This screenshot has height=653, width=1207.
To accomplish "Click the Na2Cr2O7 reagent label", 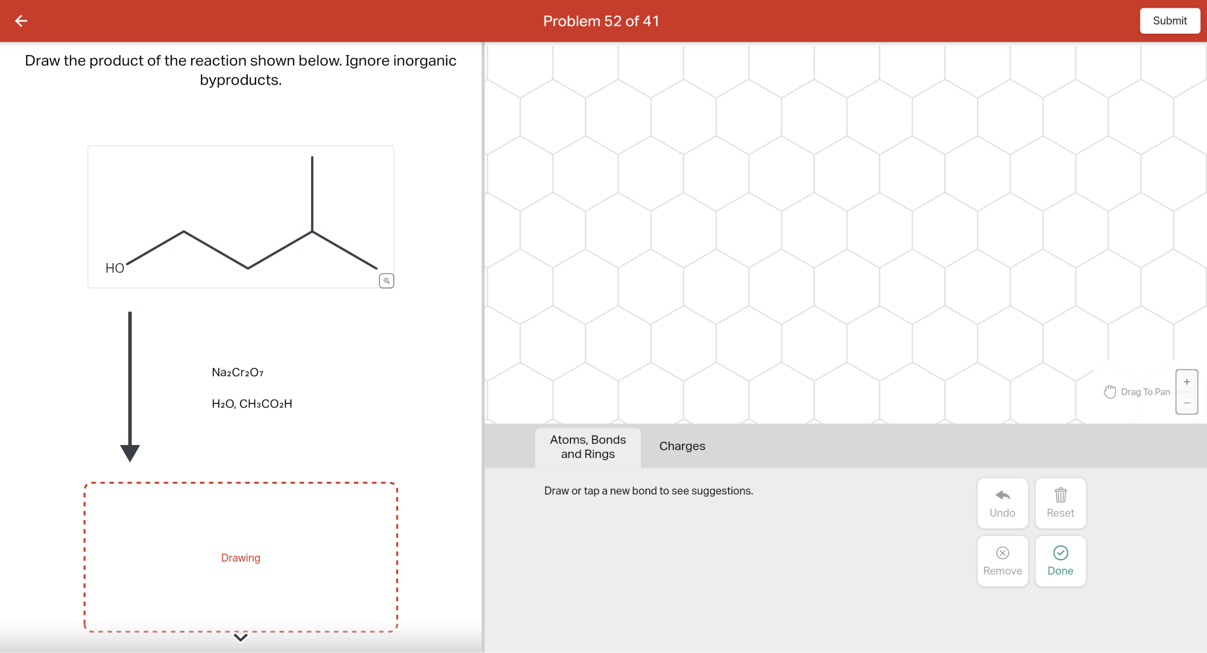I will coord(238,373).
